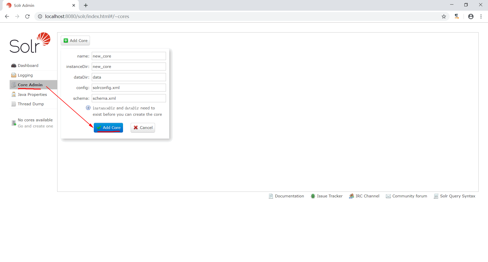Click the dataDir text field
Image resolution: width=488 pixels, height=262 pixels.
(129, 77)
